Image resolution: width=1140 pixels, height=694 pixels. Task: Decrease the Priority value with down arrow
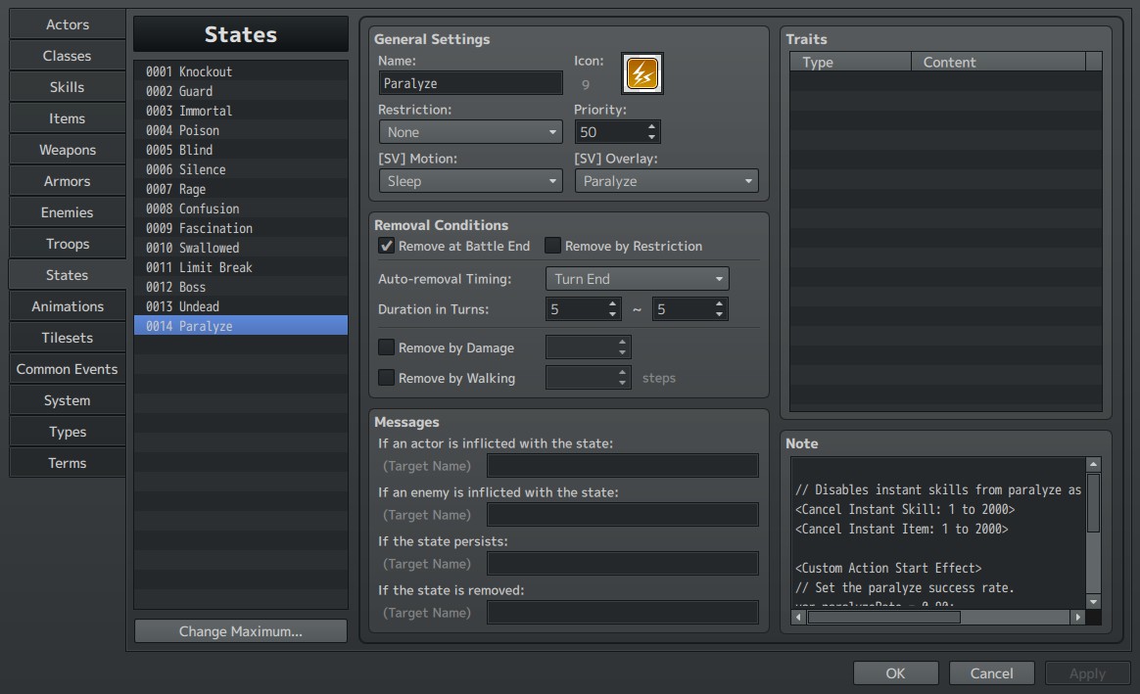click(x=651, y=137)
